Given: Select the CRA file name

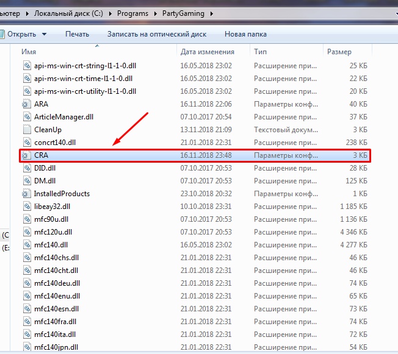Looking at the screenshot, I should point(41,155).
